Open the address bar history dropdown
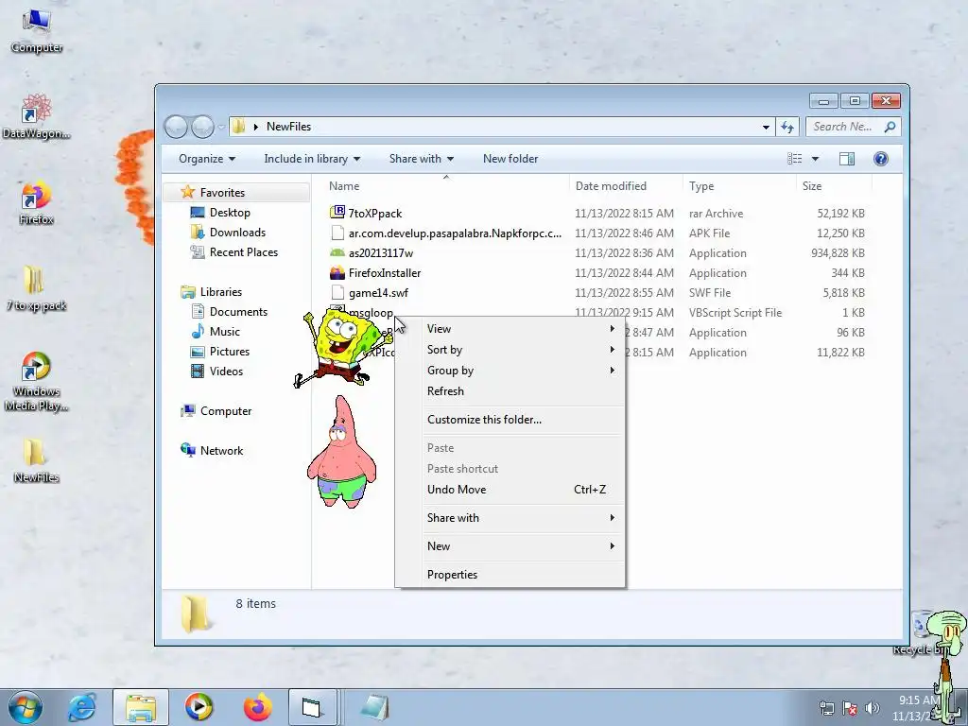 pos(766,128)
